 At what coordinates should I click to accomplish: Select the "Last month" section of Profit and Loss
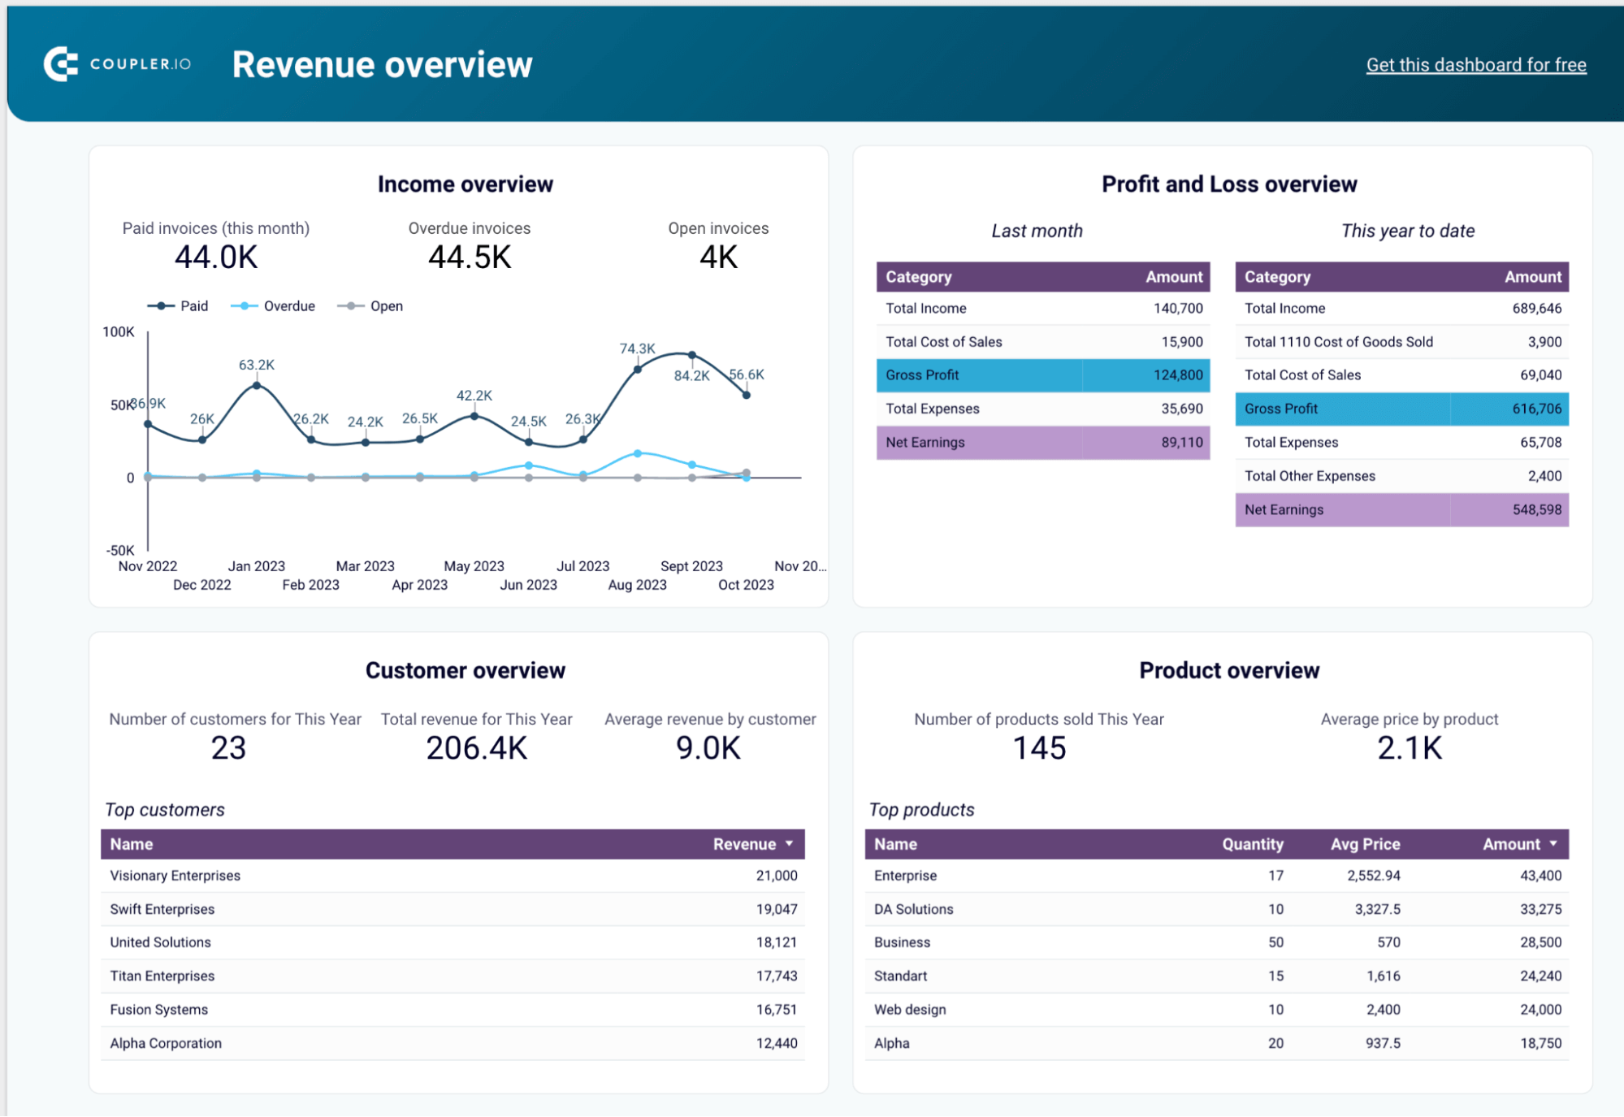pyautogui.click(x=1037, y=231)
